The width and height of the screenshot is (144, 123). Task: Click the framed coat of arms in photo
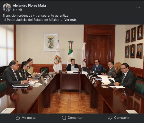[51, 42]
